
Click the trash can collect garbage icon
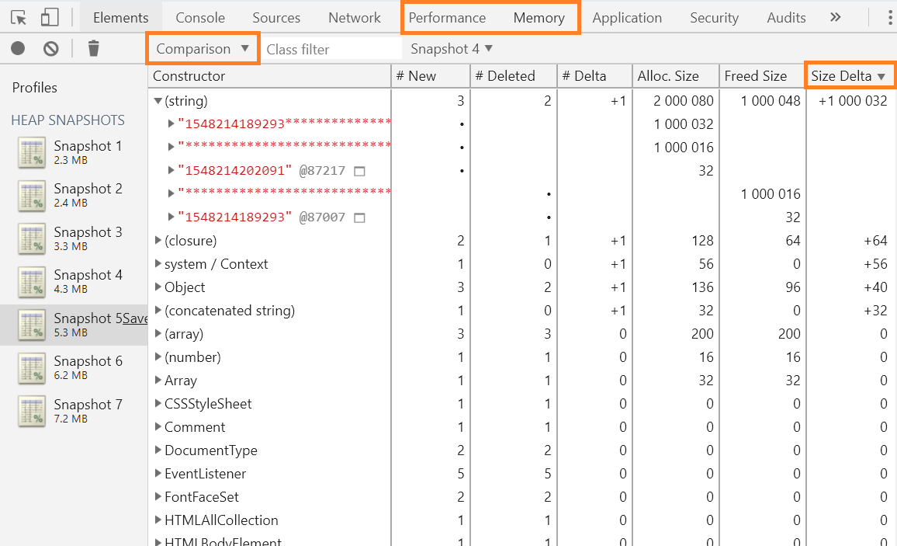[94, 49]
